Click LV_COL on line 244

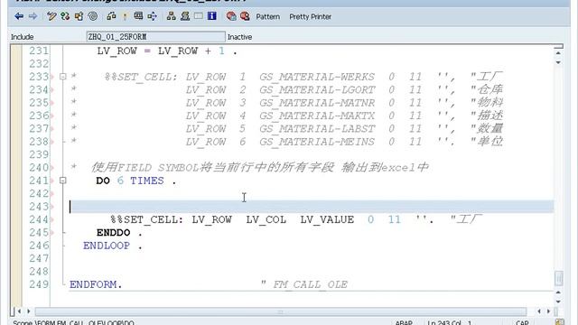tap(266, 219)
